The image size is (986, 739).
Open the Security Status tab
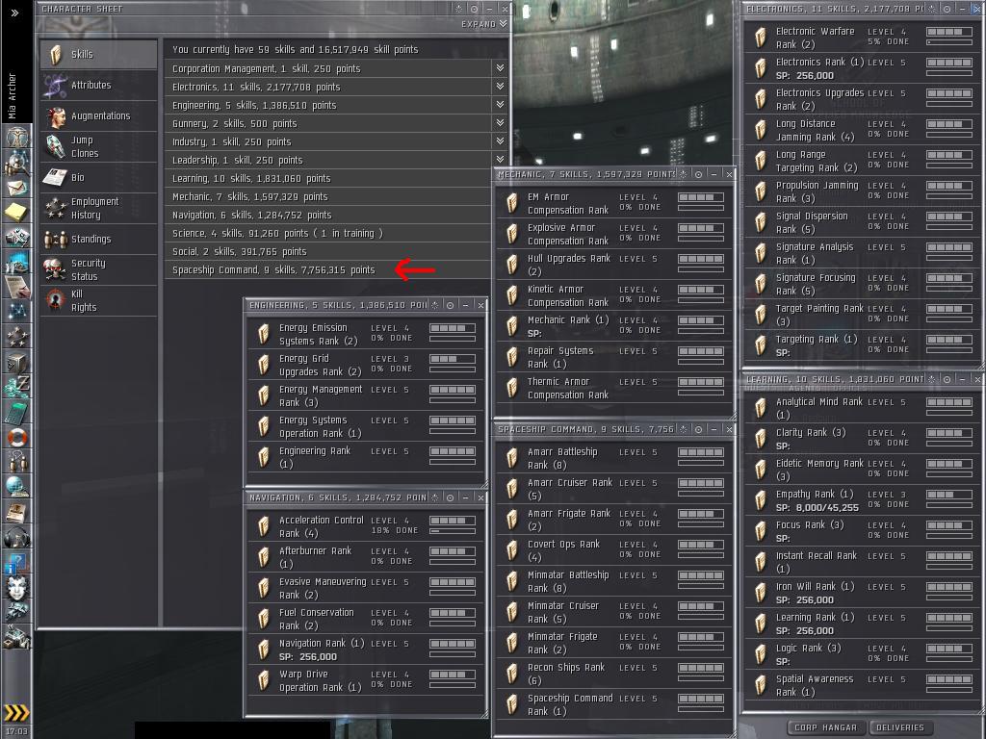[x=99, y=269]
